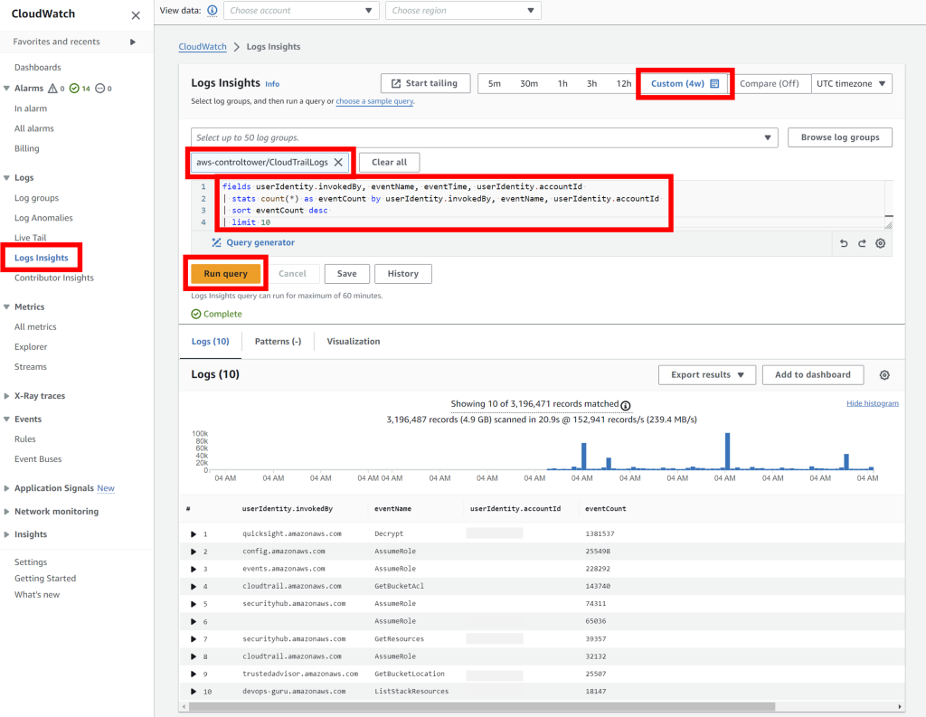Set time range to 12h
Image resolution: width=926 pixels, height=717 pixels.
pos(622,82)
